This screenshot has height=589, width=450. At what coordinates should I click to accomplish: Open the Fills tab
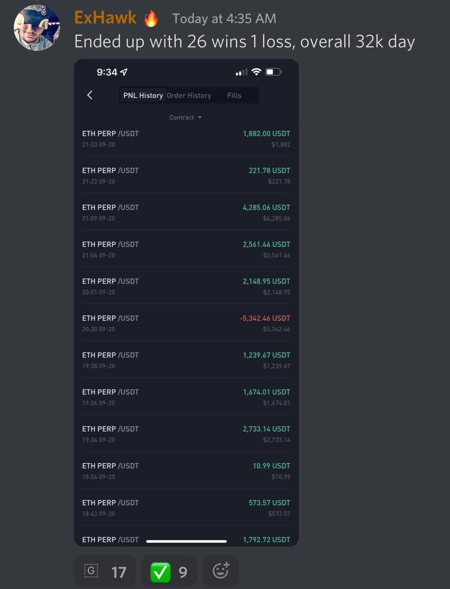click(234, 95)
